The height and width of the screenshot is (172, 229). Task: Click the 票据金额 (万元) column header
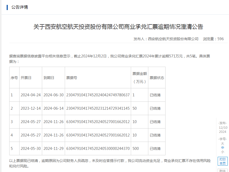pos(140,78)
